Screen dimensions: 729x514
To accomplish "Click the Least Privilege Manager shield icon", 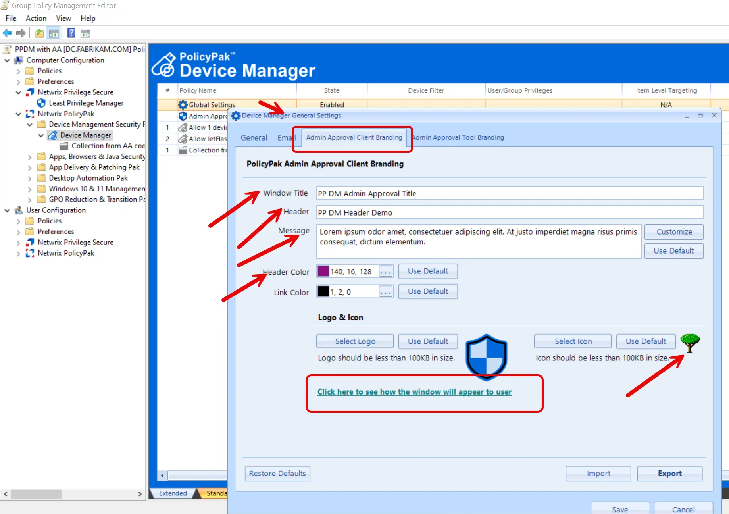I will click(x=41, y=103).
